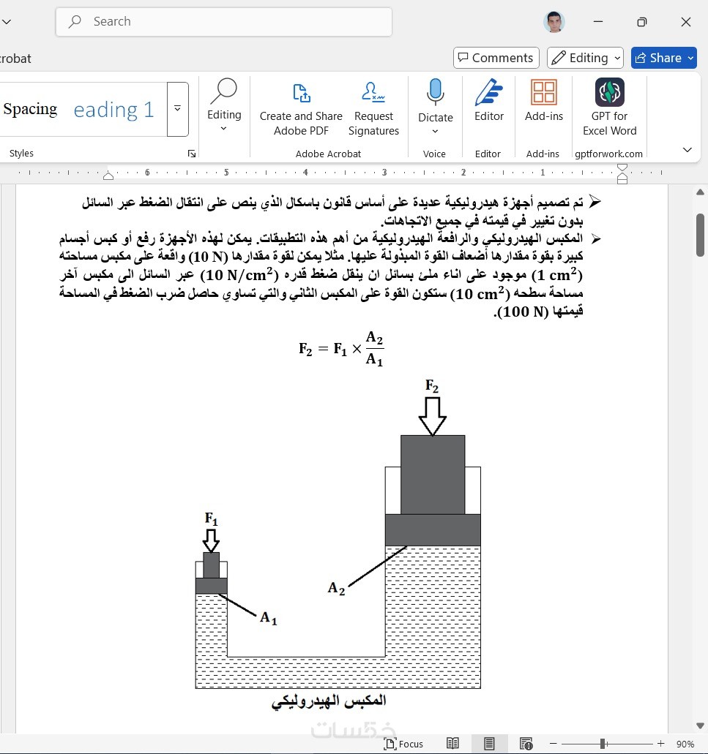
Task: Click the right indent ruler marker
Action: click(x=622, y=174)
